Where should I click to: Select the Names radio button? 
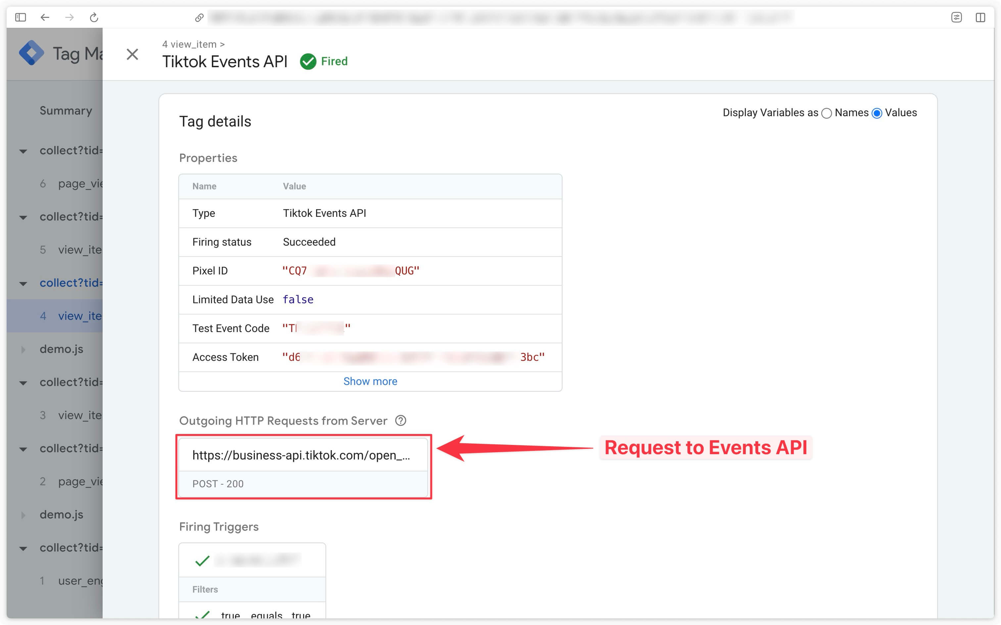click(x=826, y=113)
